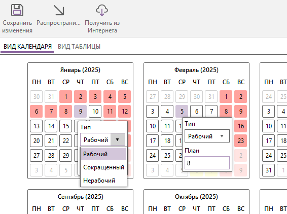
Task: Click grayed 27 cell in February calendar
Action: [152, 96]
